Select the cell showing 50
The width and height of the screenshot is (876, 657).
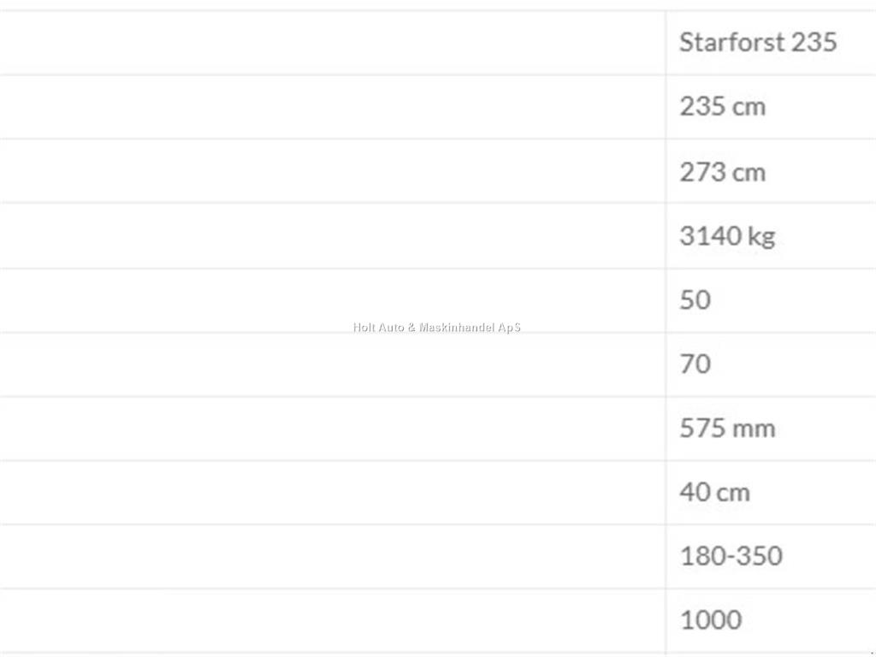click(x=771, y=300)
